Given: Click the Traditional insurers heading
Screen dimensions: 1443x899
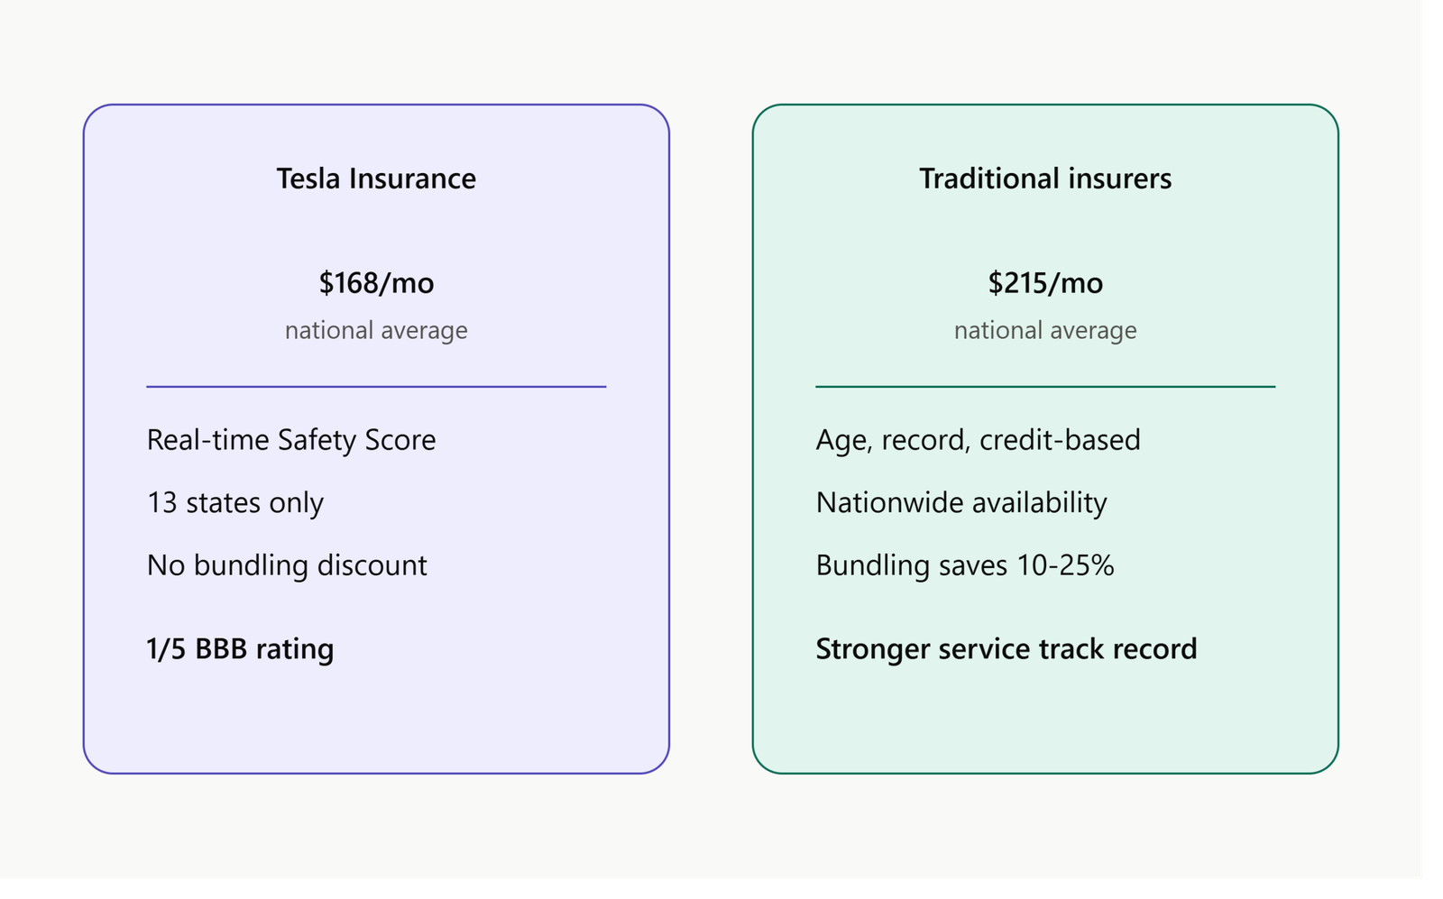Looking at the screenshot, I should click(x=1045, y=179).
